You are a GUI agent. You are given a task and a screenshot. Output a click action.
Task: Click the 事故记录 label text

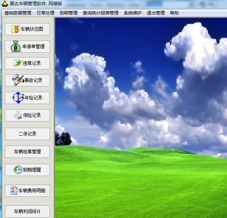(x=33, y=80)
